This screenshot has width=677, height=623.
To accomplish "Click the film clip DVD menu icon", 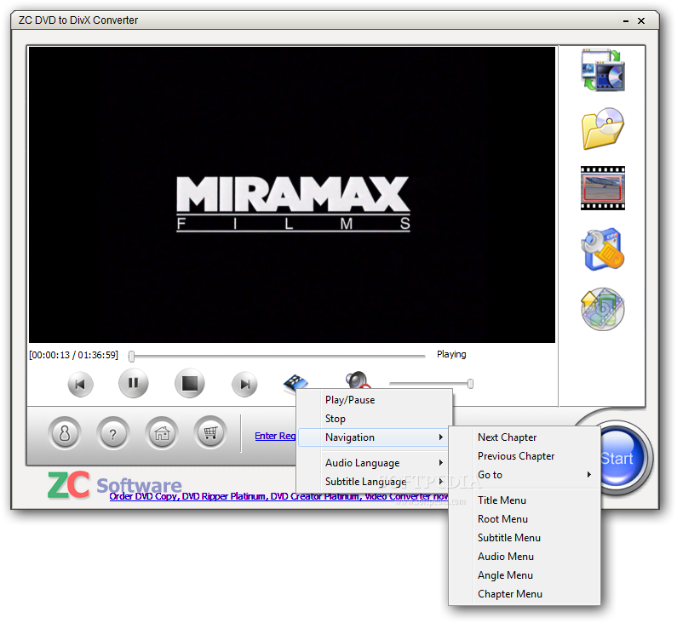I will (295, 382).
